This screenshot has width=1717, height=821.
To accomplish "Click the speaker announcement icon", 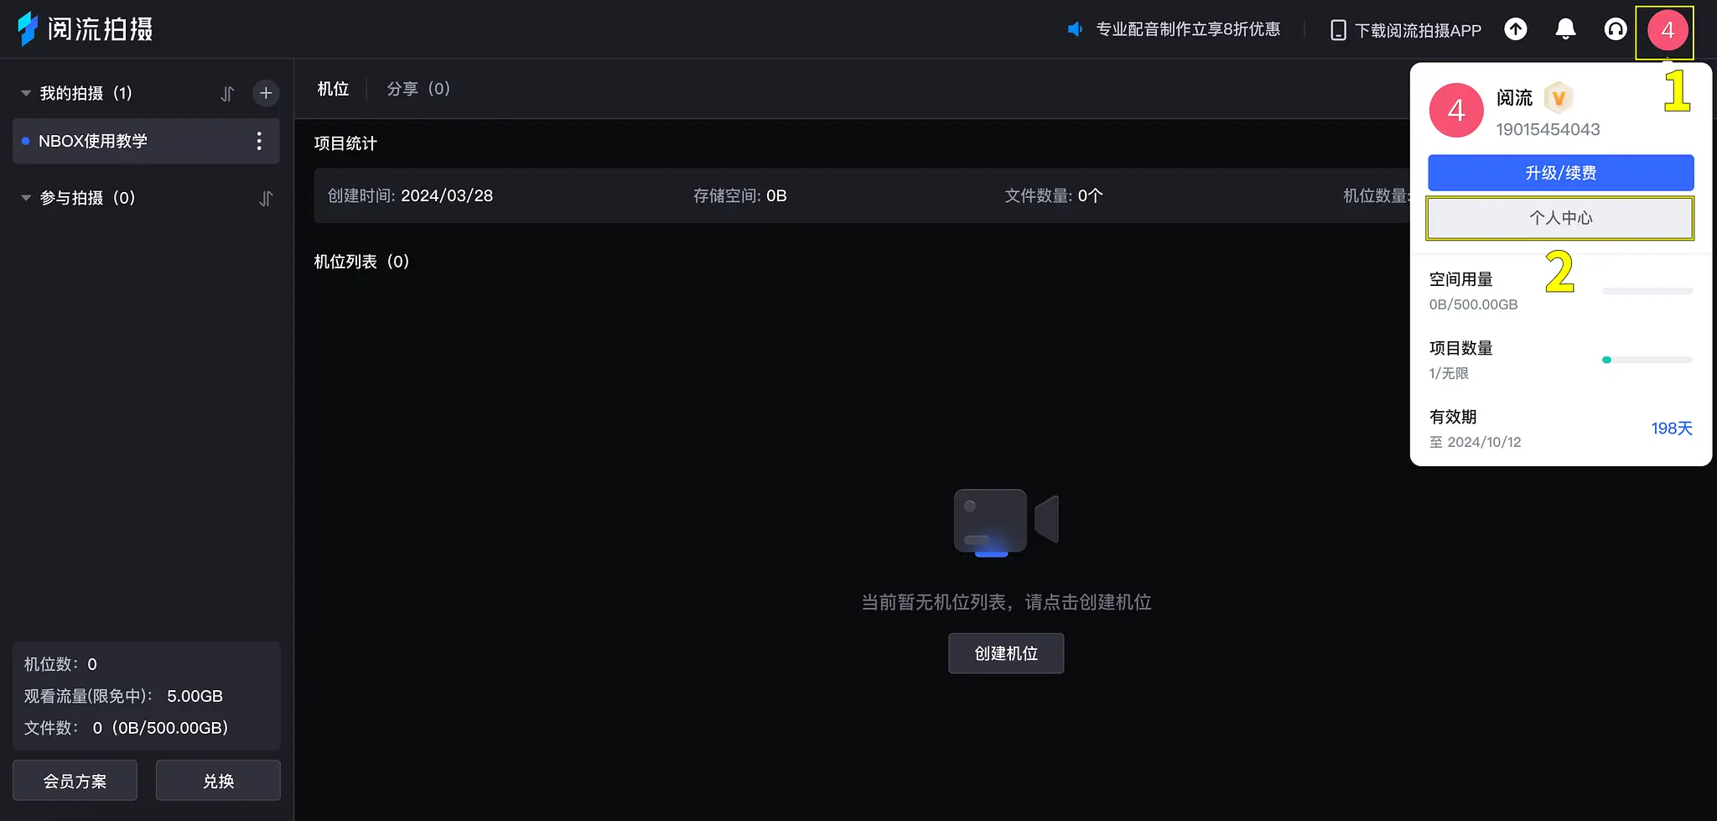I will click(x=1075, y=29).
